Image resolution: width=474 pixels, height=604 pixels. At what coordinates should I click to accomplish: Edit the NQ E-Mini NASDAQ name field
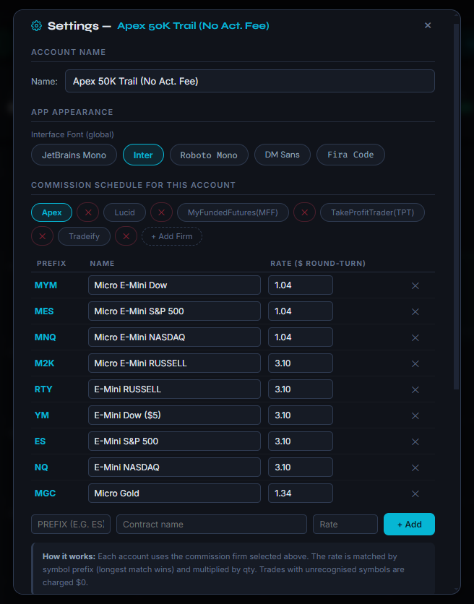coord(174,467)
